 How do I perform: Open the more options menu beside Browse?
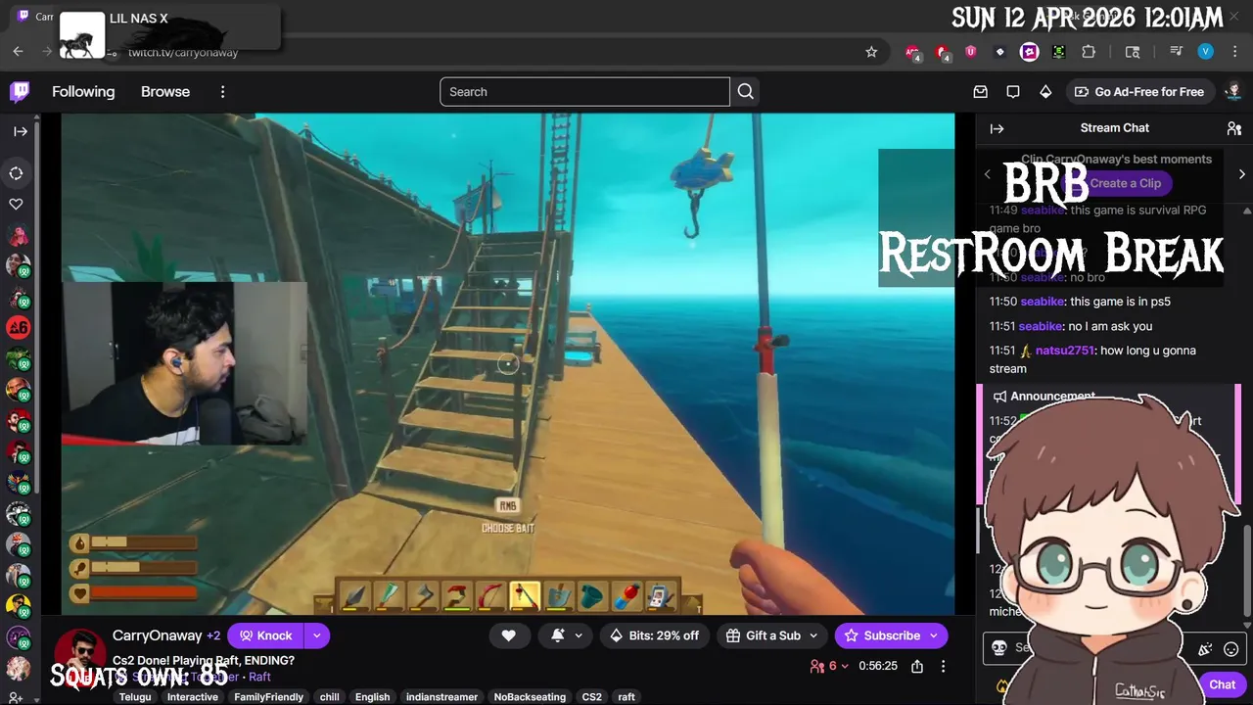point(222,92)
